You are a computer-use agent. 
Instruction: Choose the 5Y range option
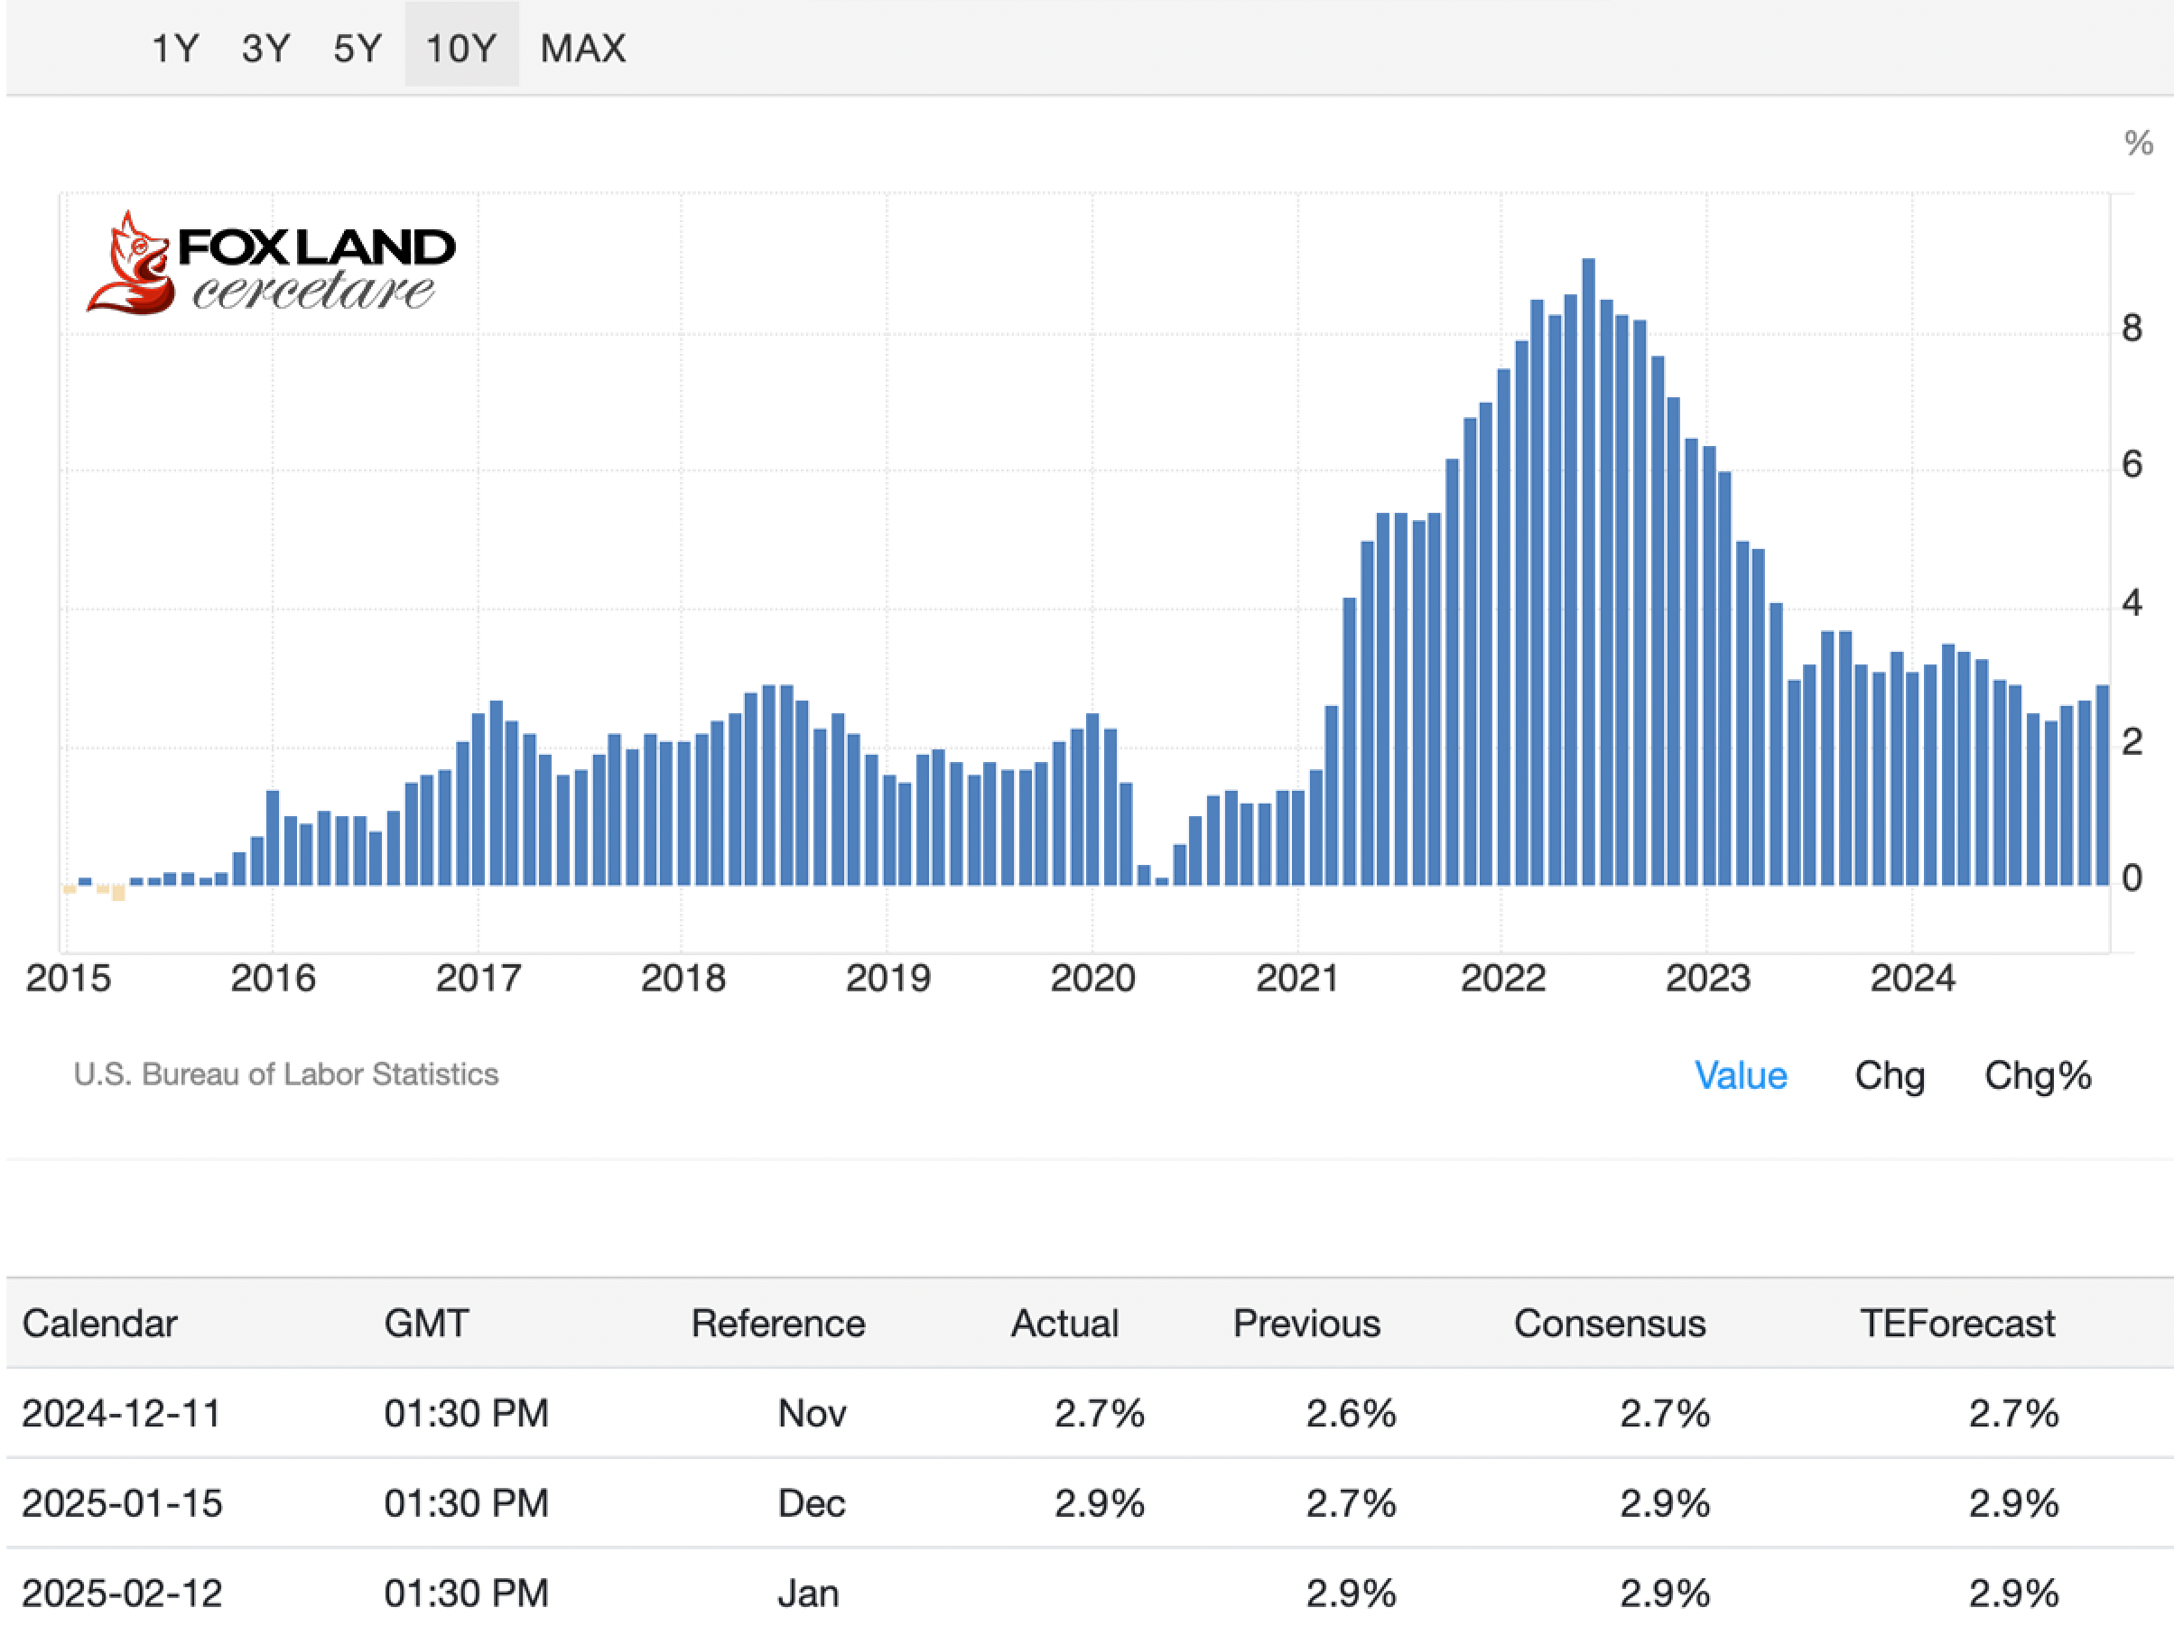point(357,47)
